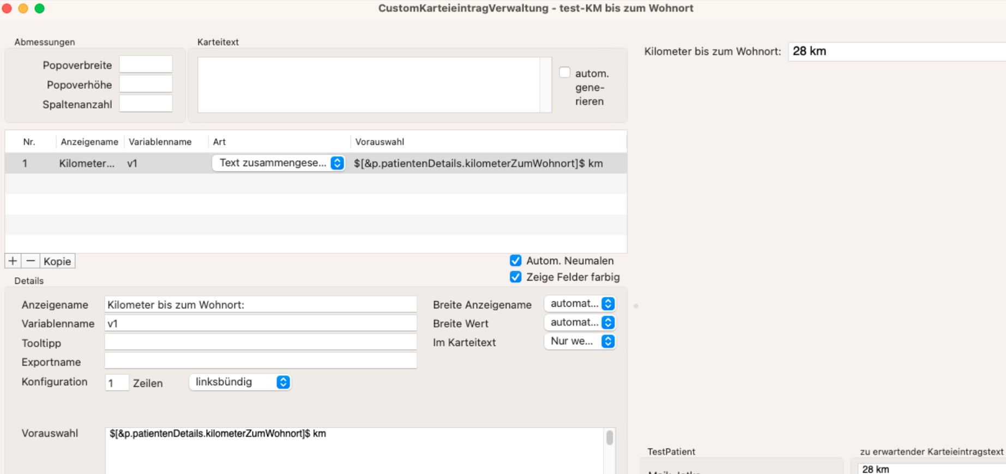This screenshot has height=474, width=1006.
Task: Click the Karteitext text area
Action: (369, 85)
